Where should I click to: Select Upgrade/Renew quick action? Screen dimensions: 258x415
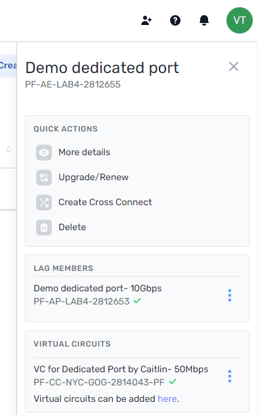coord(93,177)
